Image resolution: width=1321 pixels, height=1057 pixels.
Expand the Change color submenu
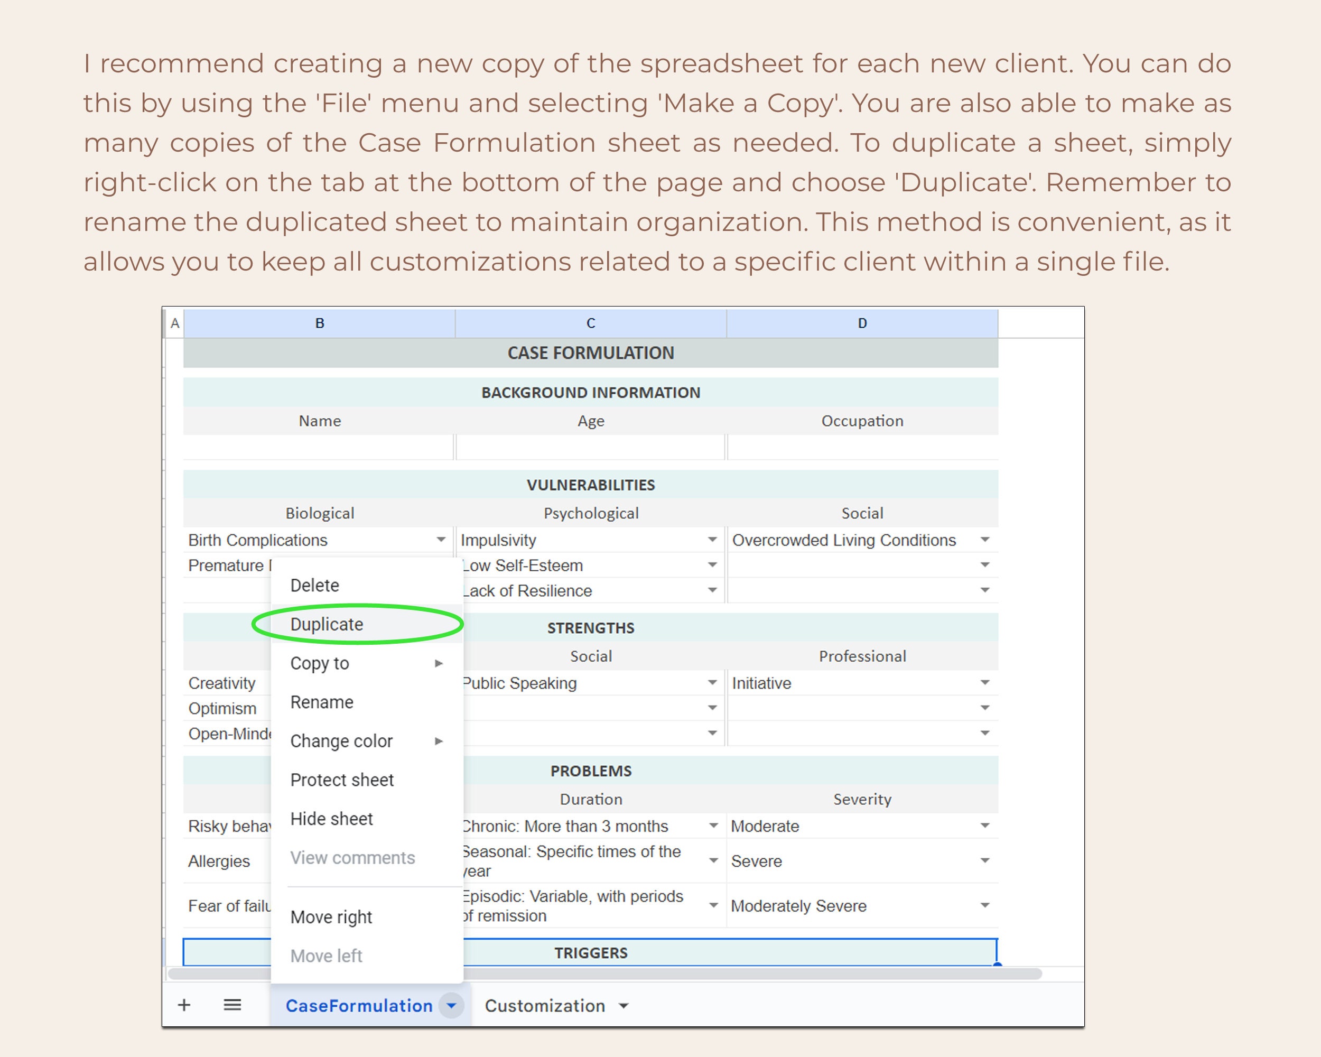(439, 741)
